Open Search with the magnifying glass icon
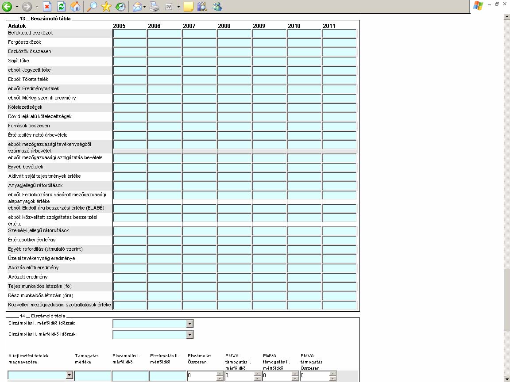This screenshot has width=510, height=382. point(92,7)
